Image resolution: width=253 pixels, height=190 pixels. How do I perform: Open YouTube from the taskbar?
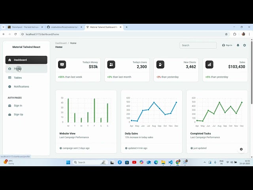(x=134, y=162)
